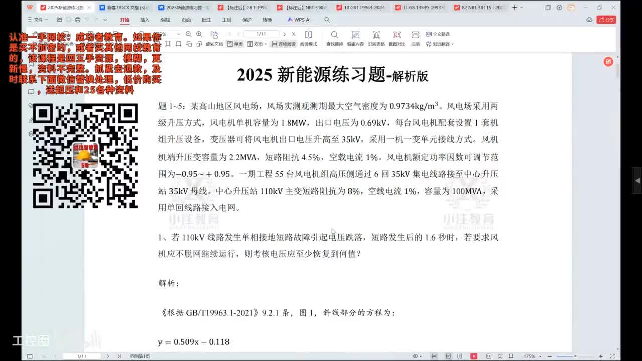642x361 pixels.
Task: Select the 开始 ribbon tab
Action: pos(124,20)
